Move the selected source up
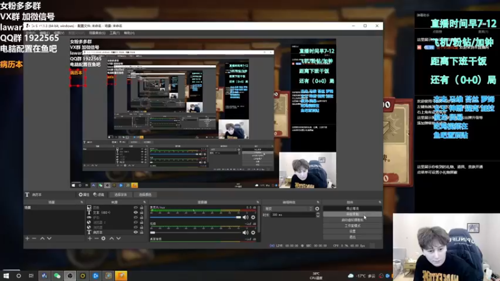This screenshot has width=500, height=281. [112, 239]
